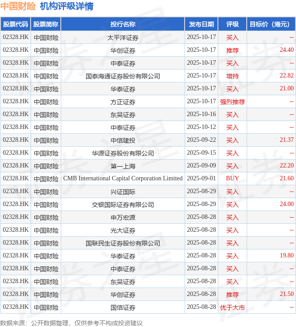Click the 强烈推荐 rating
296x327 pixels.
232,102
